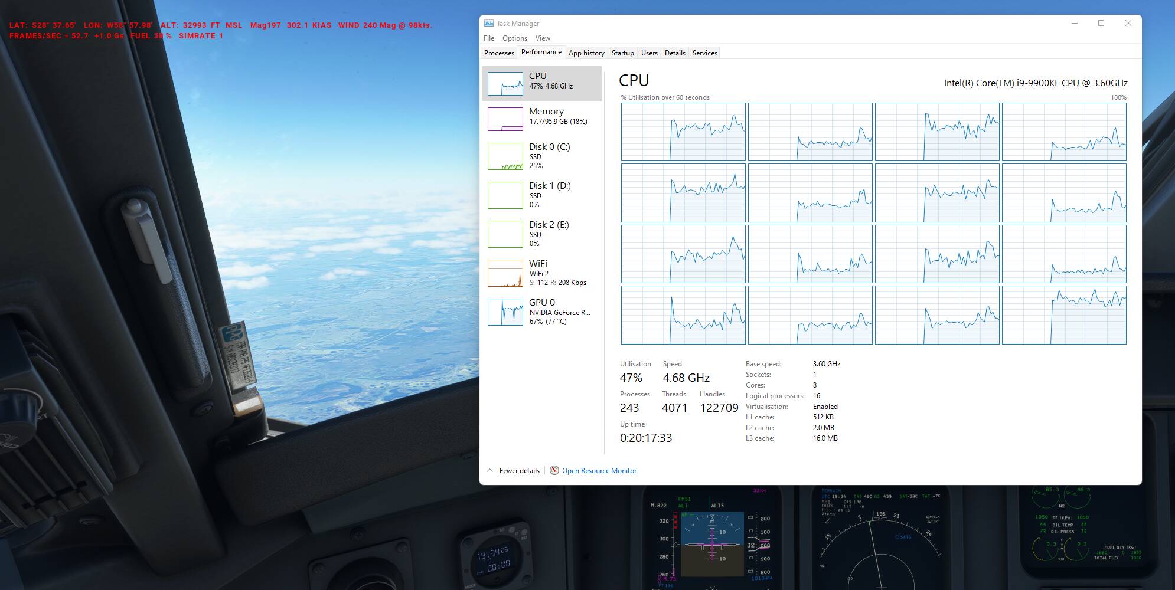
Task: Open GPU 0 NVIDIA GeForce graph
Action: pos(505,312)
